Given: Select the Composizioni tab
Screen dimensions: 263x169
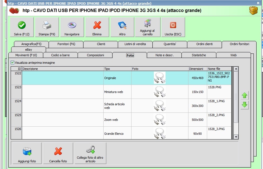Looking at the screenshot, I should [x=95, y=55].
